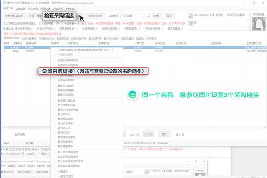Click the 尾页 pagination button
Screen dimensions: 267x178
pos(164,134)
